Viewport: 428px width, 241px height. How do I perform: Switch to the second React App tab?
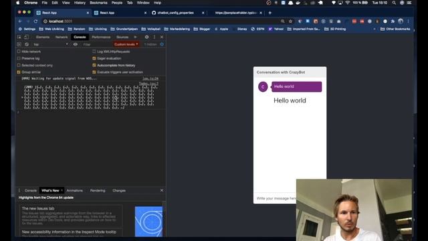[x=120, y=13]
